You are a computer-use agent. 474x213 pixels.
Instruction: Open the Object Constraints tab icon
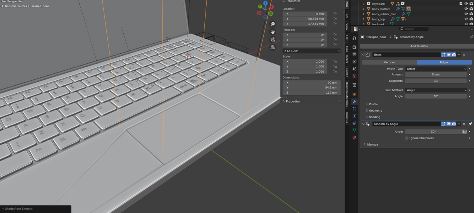click(354, 123)
